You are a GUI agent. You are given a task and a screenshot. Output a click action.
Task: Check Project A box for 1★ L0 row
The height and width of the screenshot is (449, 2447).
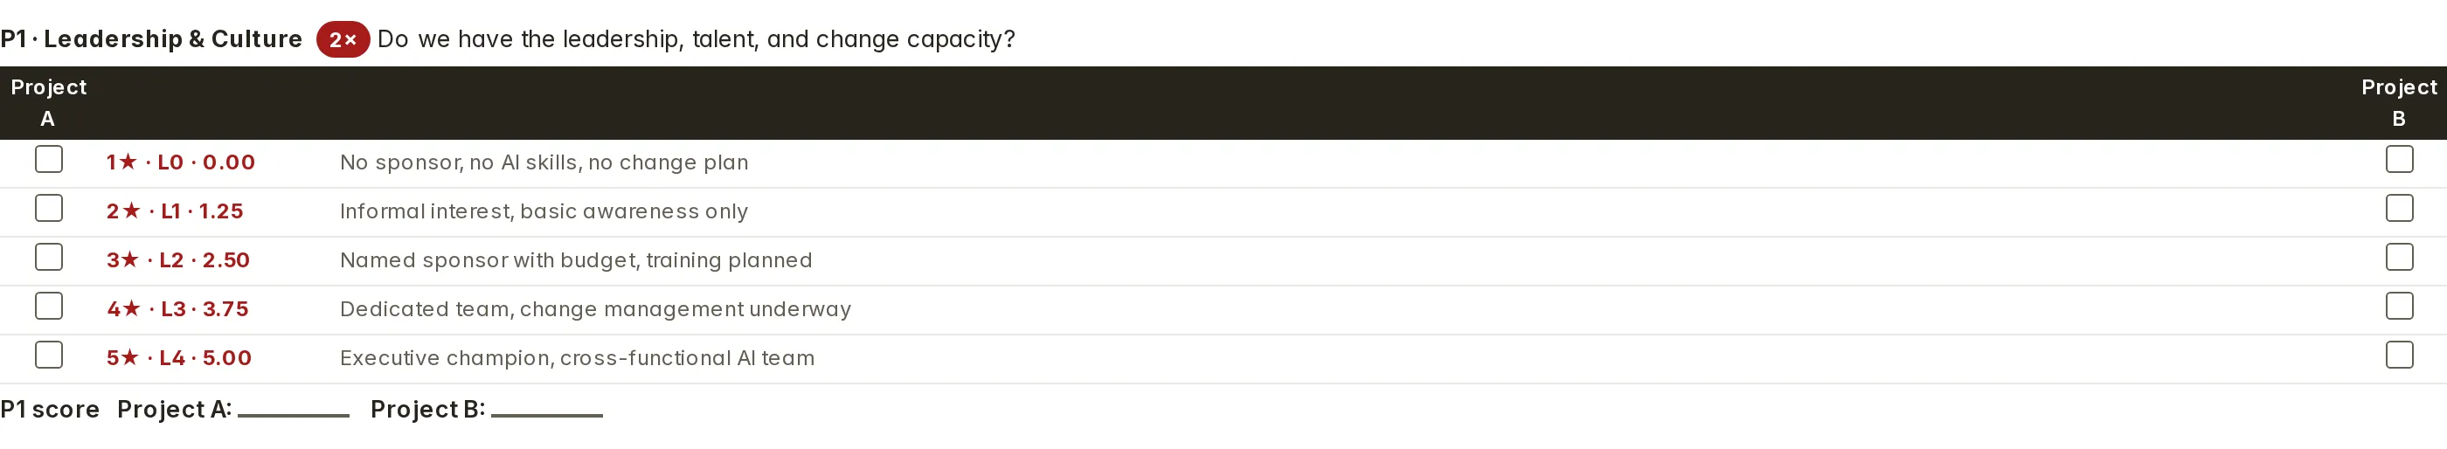point(48,160)
